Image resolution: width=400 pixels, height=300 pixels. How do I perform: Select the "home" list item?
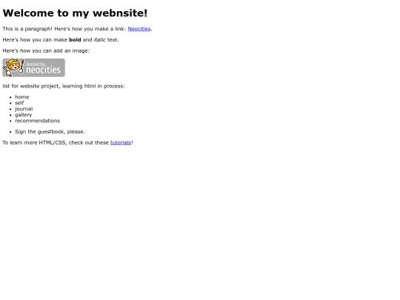22,97
